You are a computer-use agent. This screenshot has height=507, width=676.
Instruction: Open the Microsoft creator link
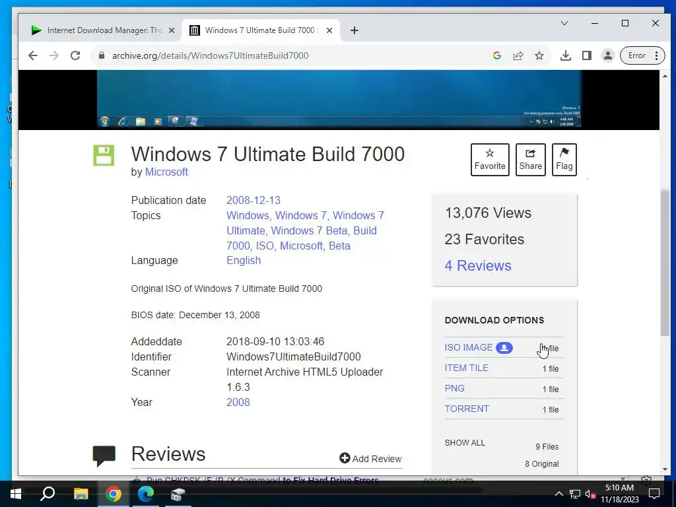[x=166, y=172]
